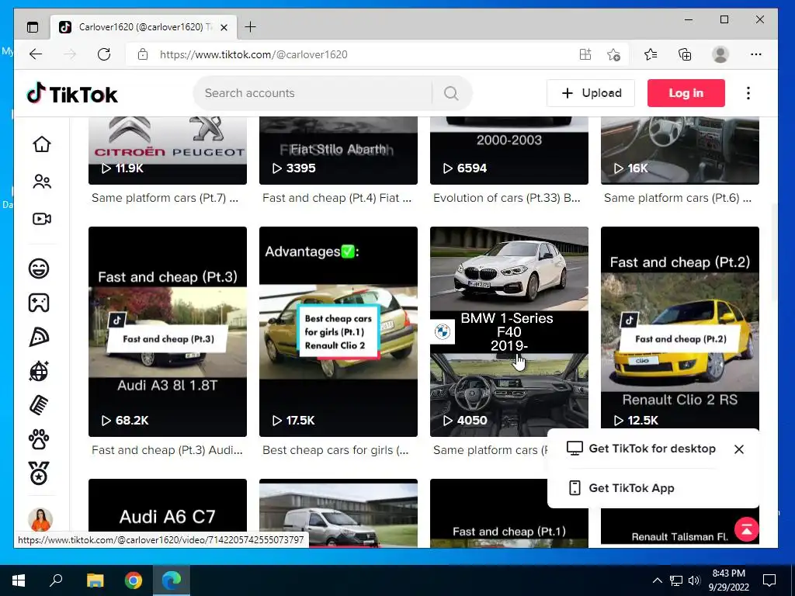Play the 16K views car interior video
Viewport: 795px width, 596px height.
pyautogui.click(x=680, y=150)
